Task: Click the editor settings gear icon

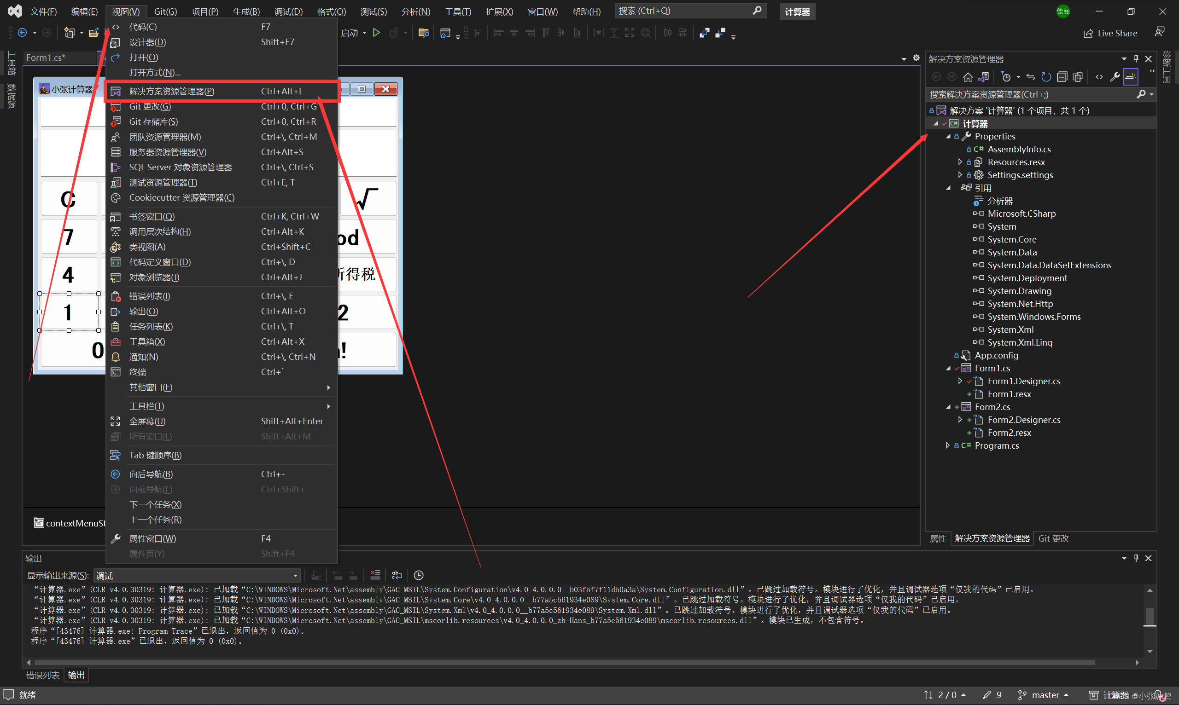Action: 916,58
